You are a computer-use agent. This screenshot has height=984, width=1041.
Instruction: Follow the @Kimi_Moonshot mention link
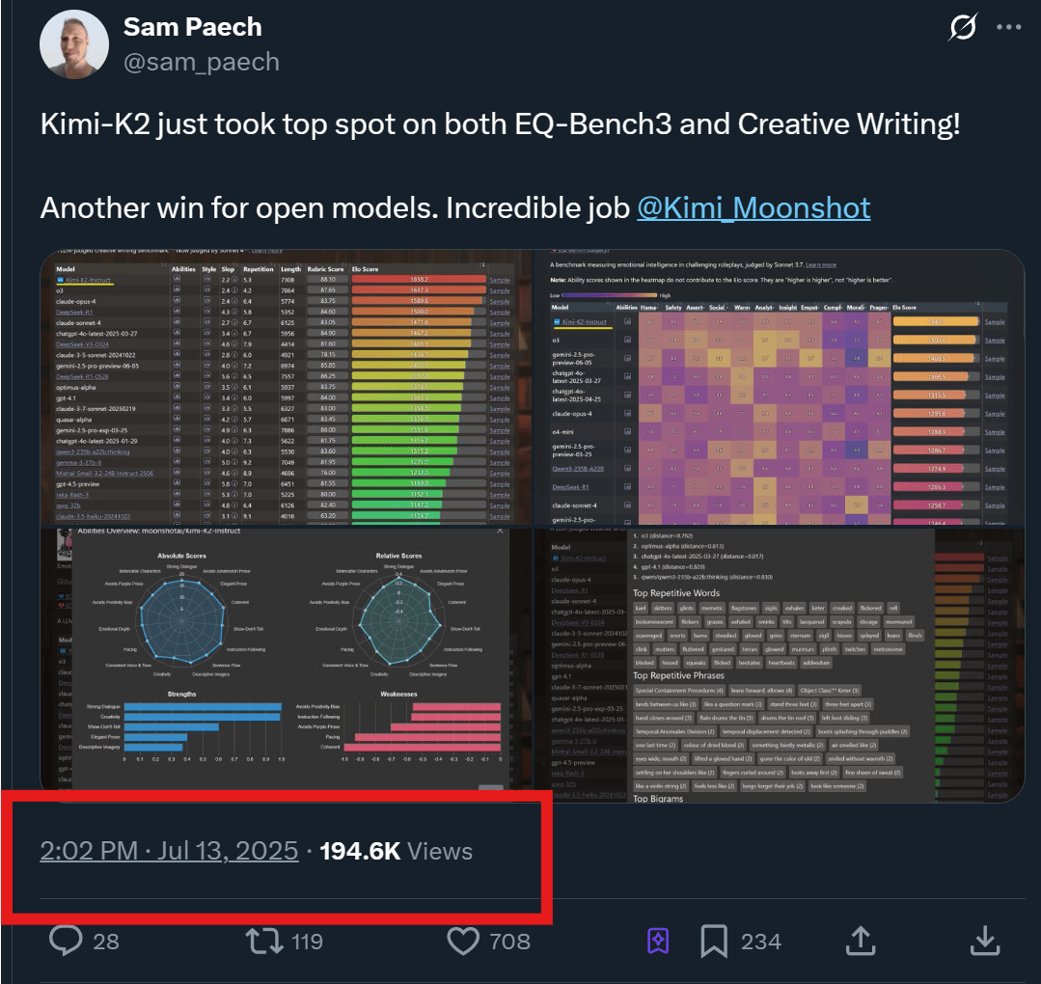point(754,207)
